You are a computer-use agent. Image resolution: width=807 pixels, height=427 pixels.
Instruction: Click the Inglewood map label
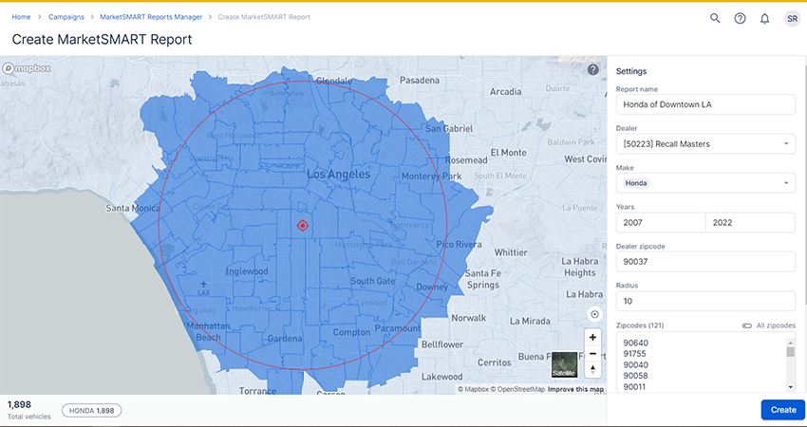click(247, 271)
